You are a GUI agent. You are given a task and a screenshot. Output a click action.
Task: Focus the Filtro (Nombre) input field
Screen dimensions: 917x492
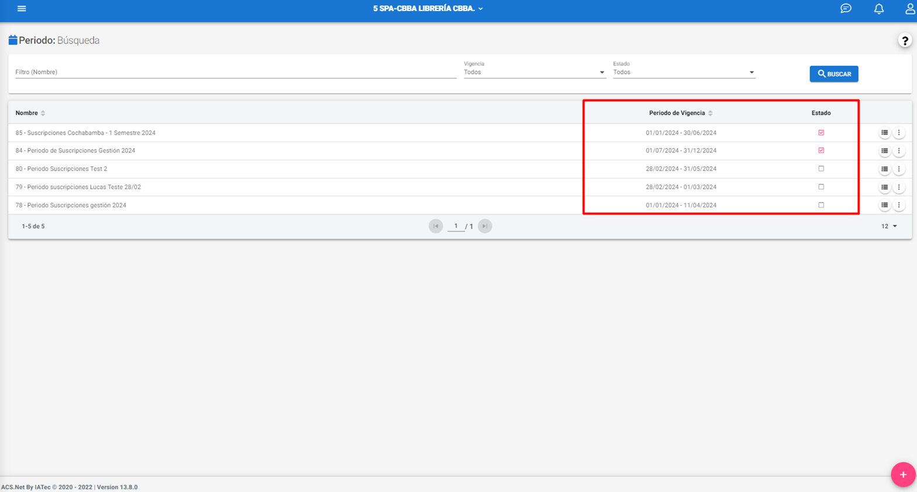click(x=236, y=72)
